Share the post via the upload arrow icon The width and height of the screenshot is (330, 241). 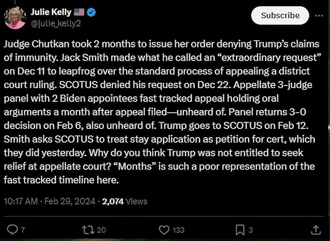(x=316, y=229)
